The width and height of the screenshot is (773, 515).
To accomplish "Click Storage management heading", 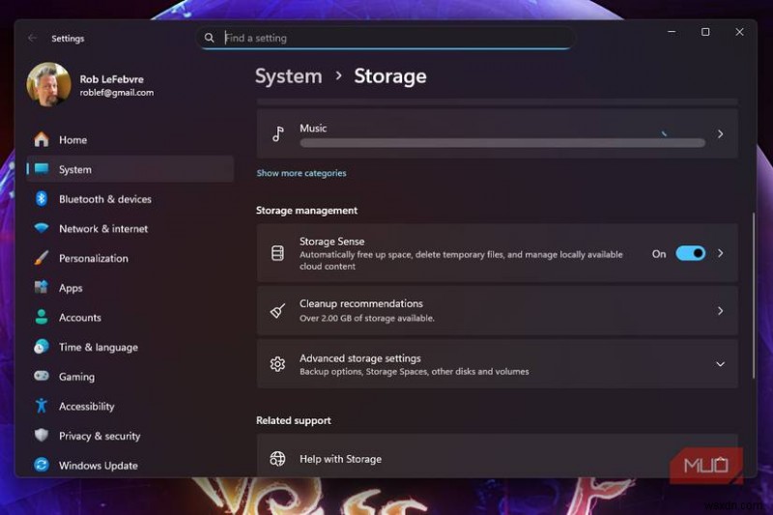I will coord(306,211).
